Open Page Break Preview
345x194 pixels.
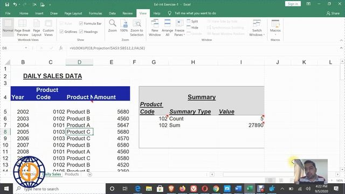[x=23, y=28]
